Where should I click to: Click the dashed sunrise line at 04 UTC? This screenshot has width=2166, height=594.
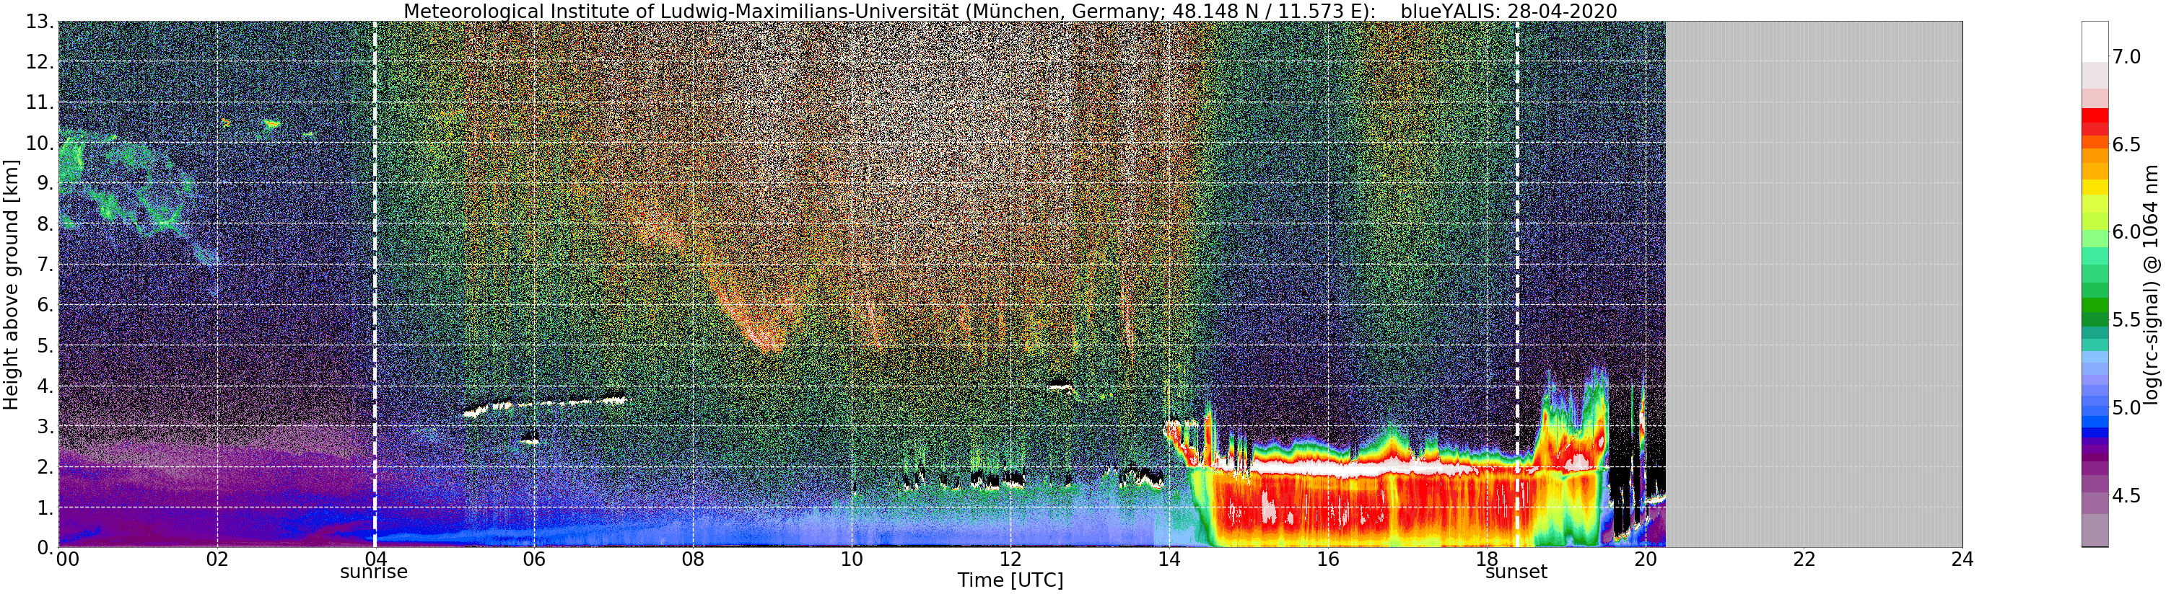point(375,284)
